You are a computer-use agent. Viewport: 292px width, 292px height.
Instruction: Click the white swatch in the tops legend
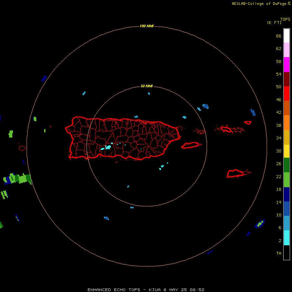click(286, 36)
